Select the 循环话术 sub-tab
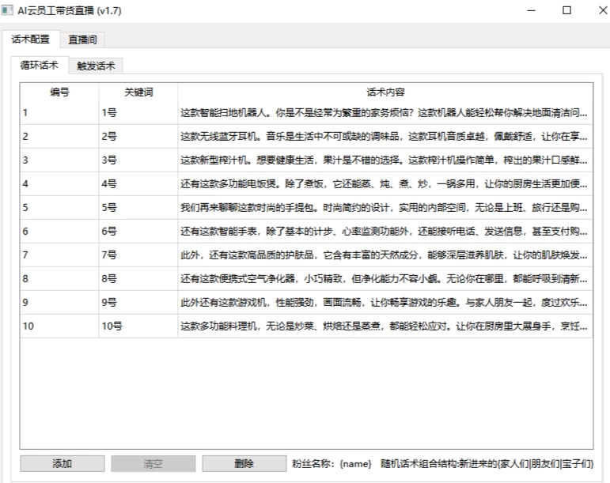 [x=39, y=66]
